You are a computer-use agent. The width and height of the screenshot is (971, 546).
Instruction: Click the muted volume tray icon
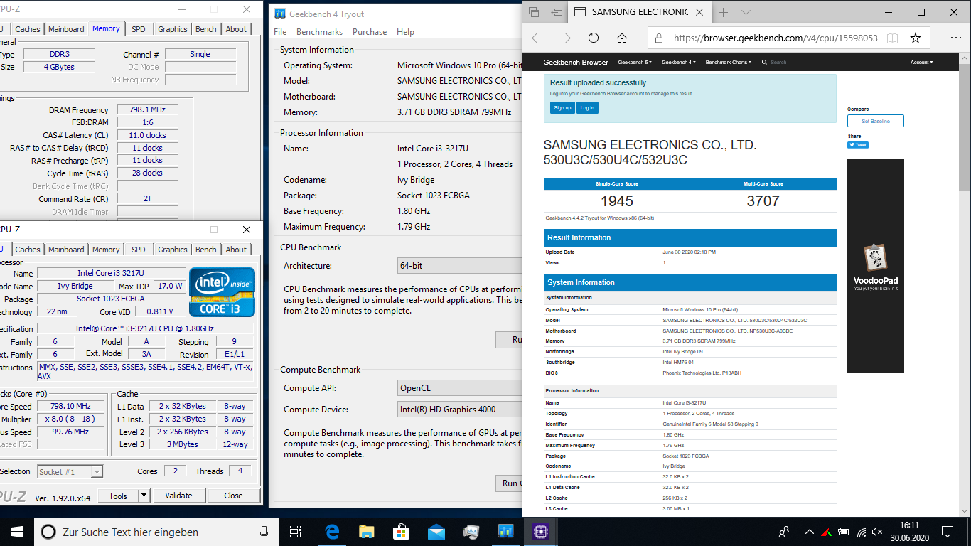point(877,532)
